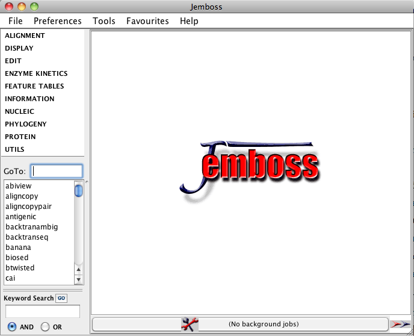Click the GO keyword search button
This screenshot has width=414, height=336.
pyautogui.click(x=61, y=298)
